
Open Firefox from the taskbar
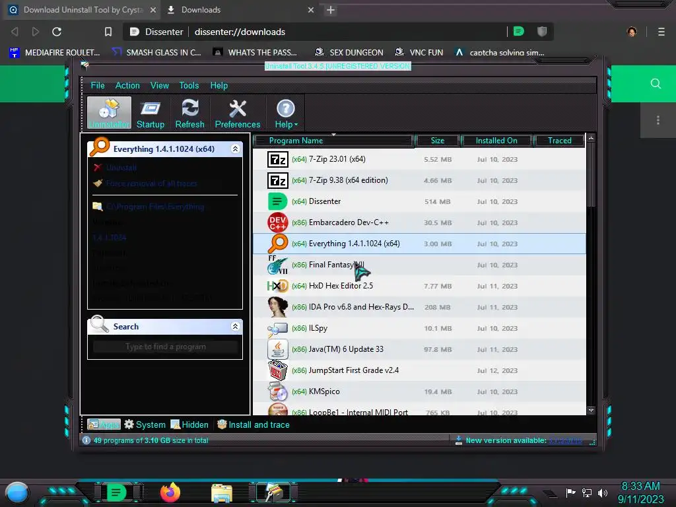coord(170,492)
